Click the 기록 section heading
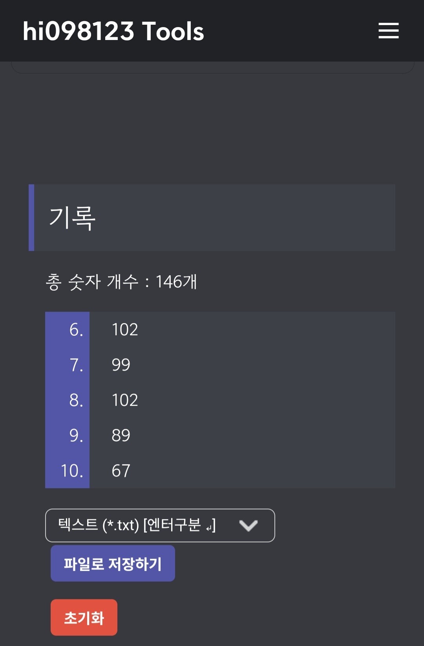Screen dimensions: 424x646 tap(72, 218)
